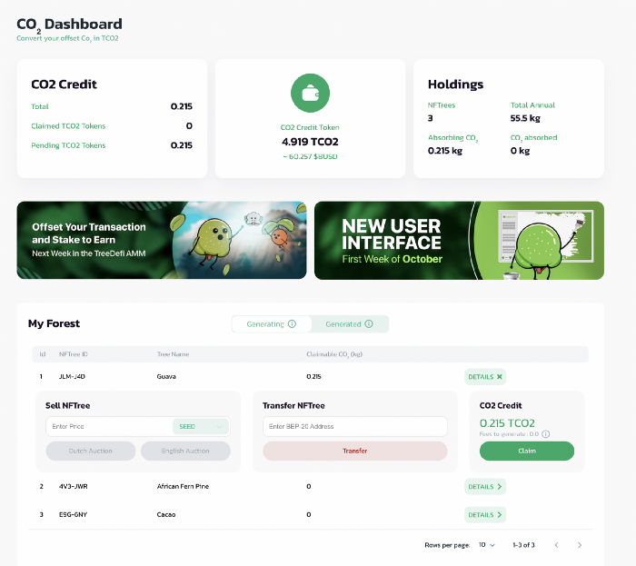636x566 pixels.
Task: Go to previous page of forest table
Action: point(556,545)
